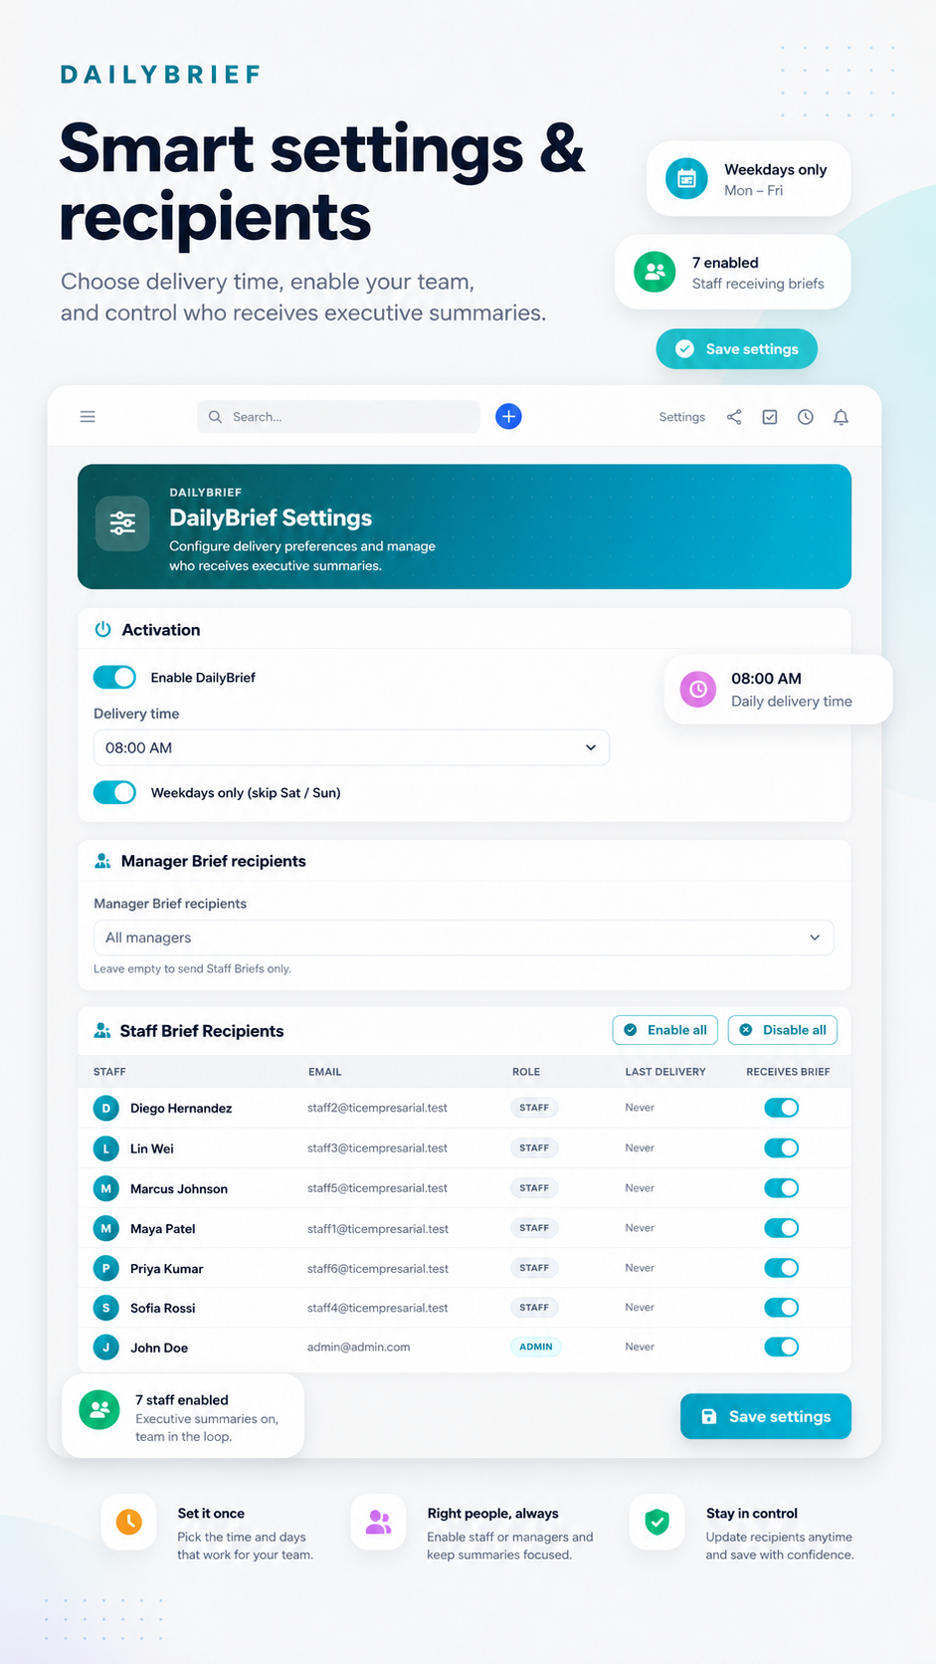Open Settings in the top bar
This screenshot has height=1664, width=936.
click(x=681, y=417)
